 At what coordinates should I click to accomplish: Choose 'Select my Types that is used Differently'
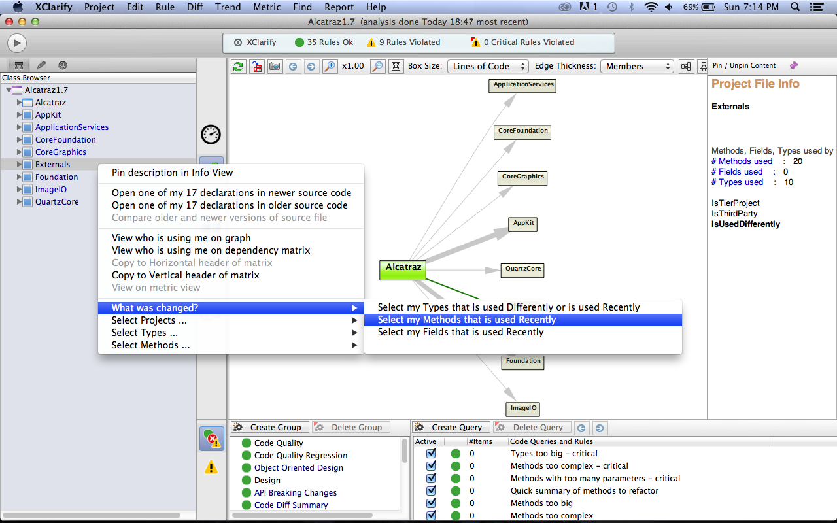[523, 307]
